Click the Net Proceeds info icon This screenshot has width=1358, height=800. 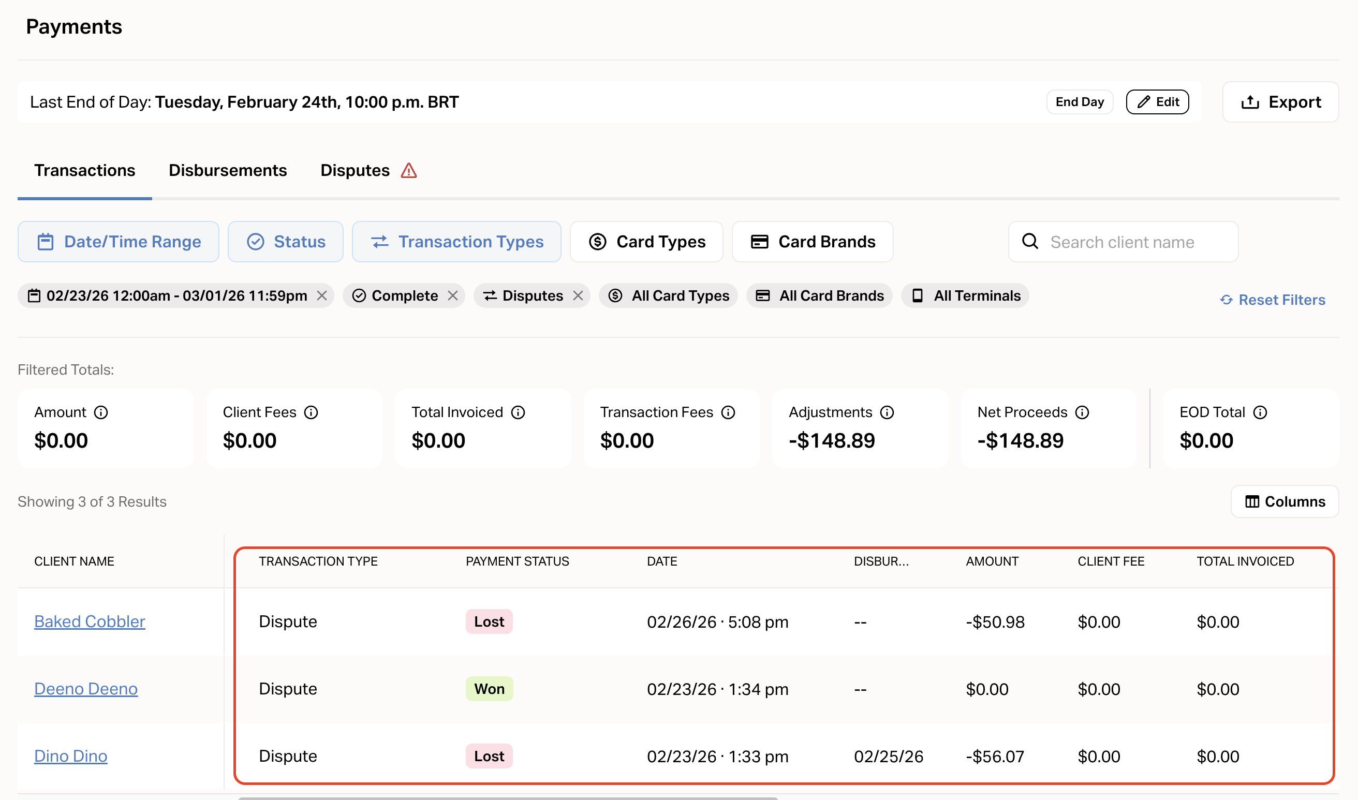click(1082, 412)
